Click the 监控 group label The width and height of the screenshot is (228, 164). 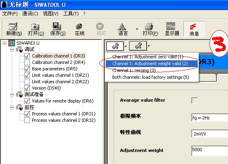coord(29,107)
